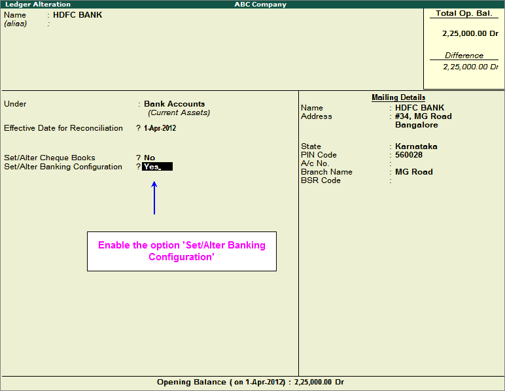Click the '(Current Assets)' text under Bank Accounts
The image size is (505, 391).
pyautogui.click(x=179, y=112)
